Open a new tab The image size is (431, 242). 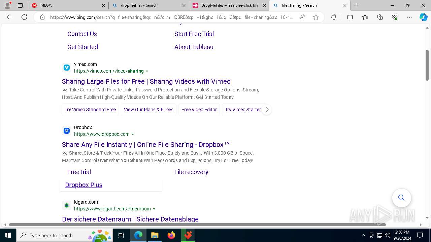tap(356, 5)
